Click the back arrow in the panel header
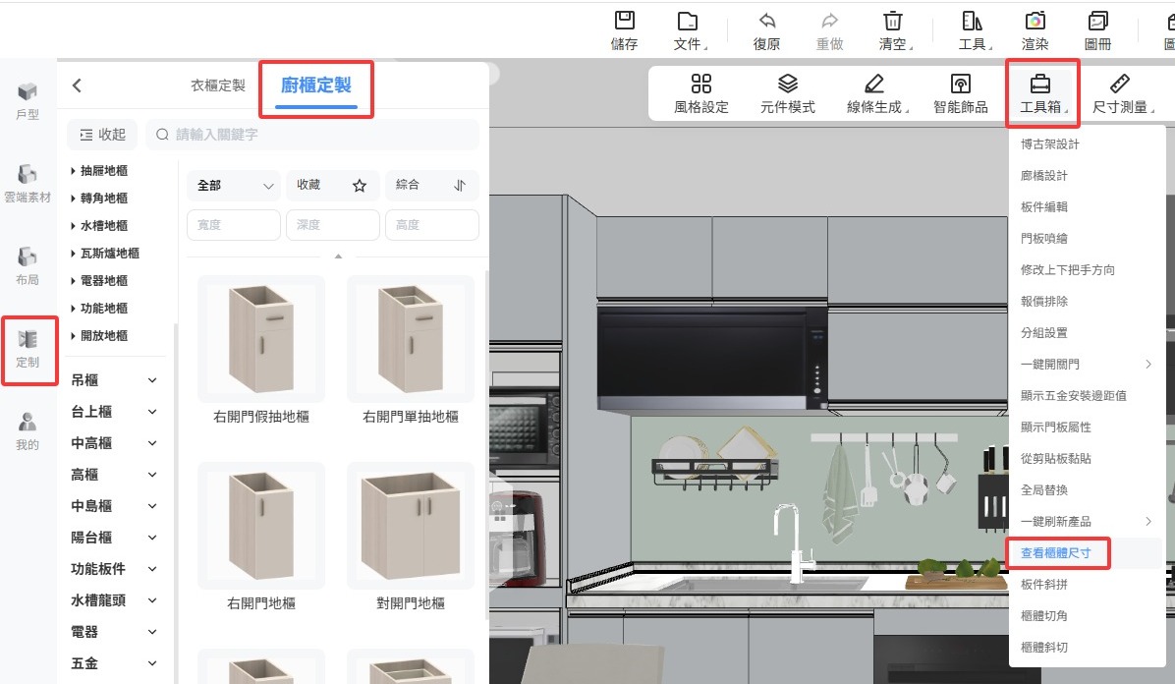1175x684 pixels. (77, 86)
